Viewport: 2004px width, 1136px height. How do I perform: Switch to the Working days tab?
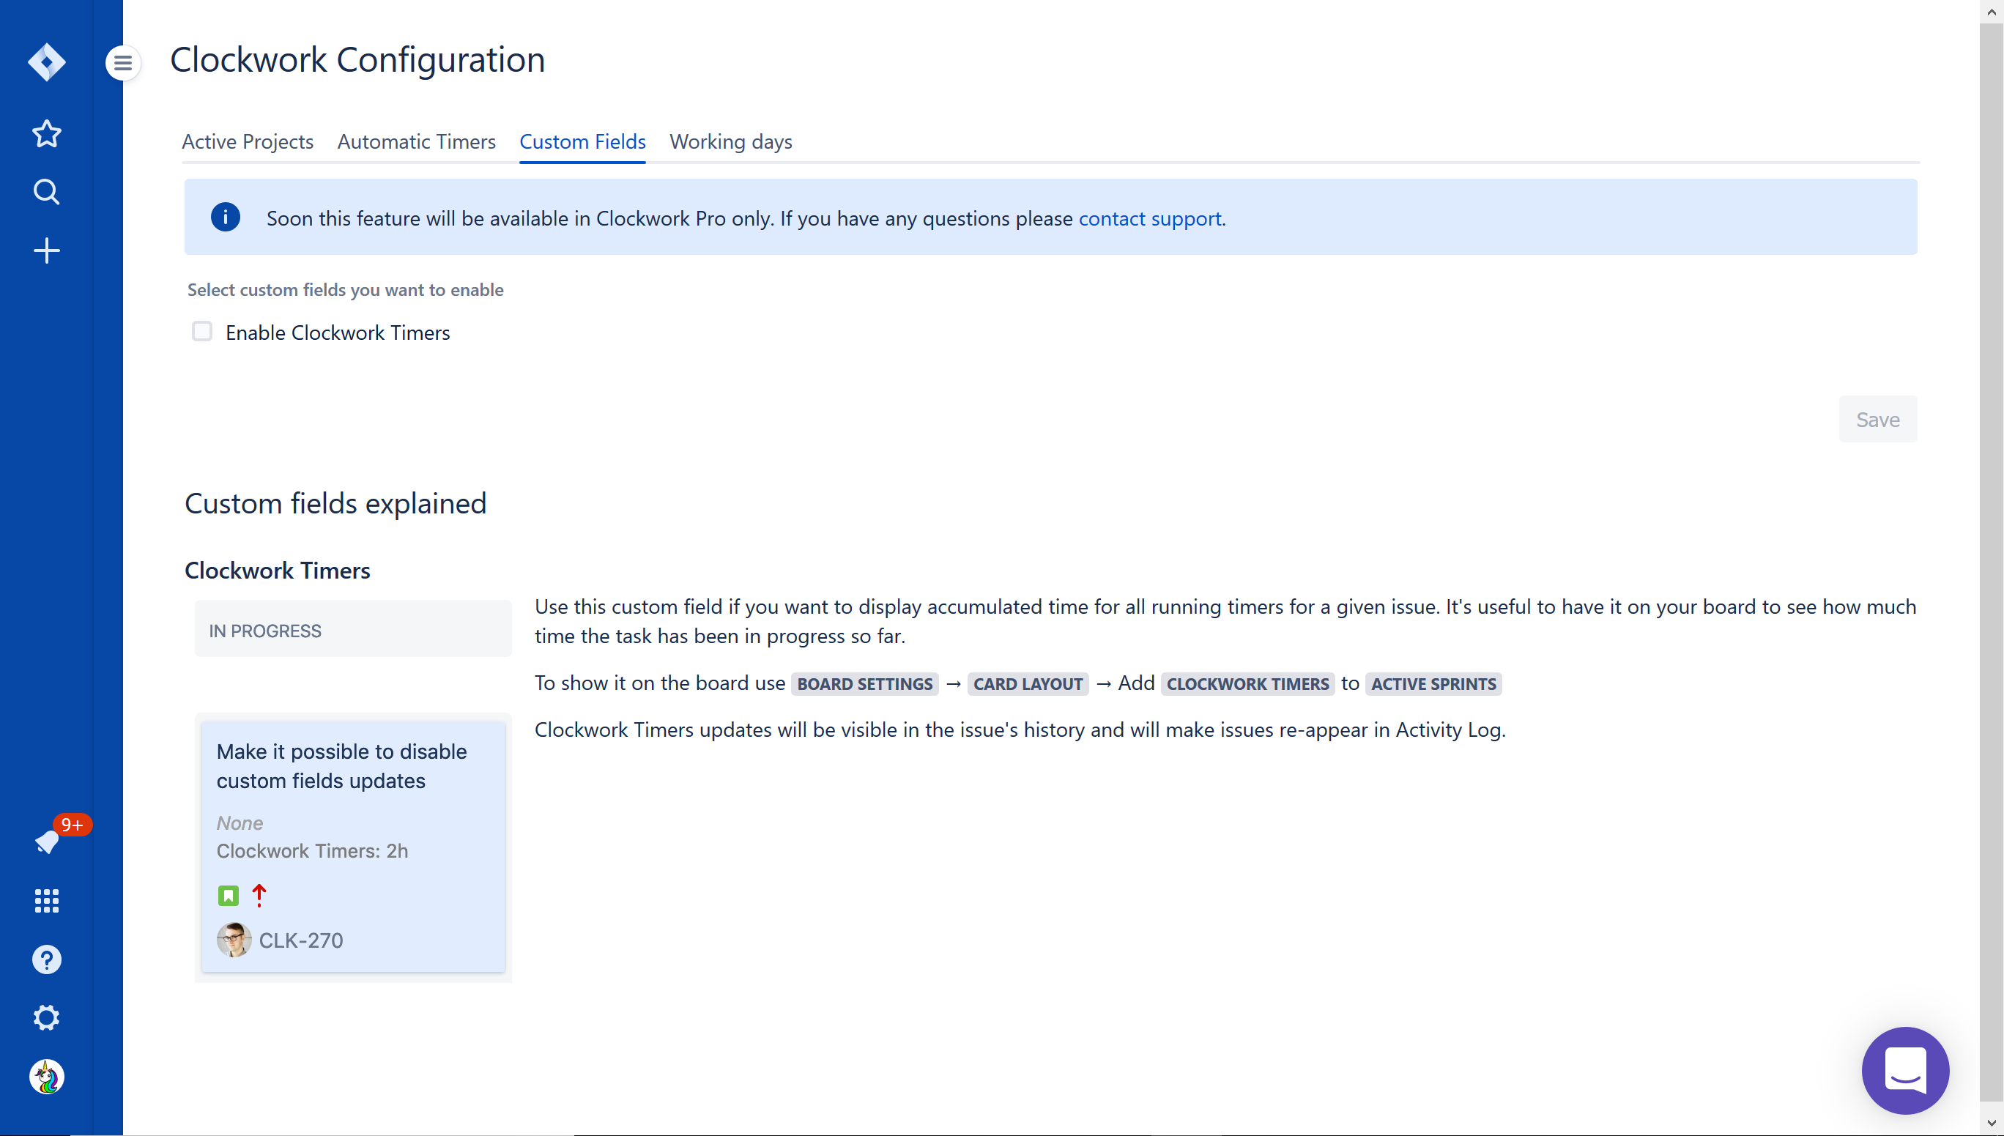pyautogui.click(x=730, y=141)
